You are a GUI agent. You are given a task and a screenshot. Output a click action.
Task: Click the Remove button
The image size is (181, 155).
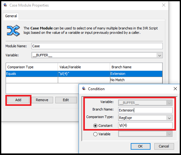point(42,100)
